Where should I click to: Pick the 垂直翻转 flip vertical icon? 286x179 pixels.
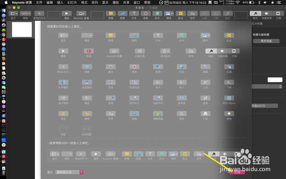click(87, 82)
